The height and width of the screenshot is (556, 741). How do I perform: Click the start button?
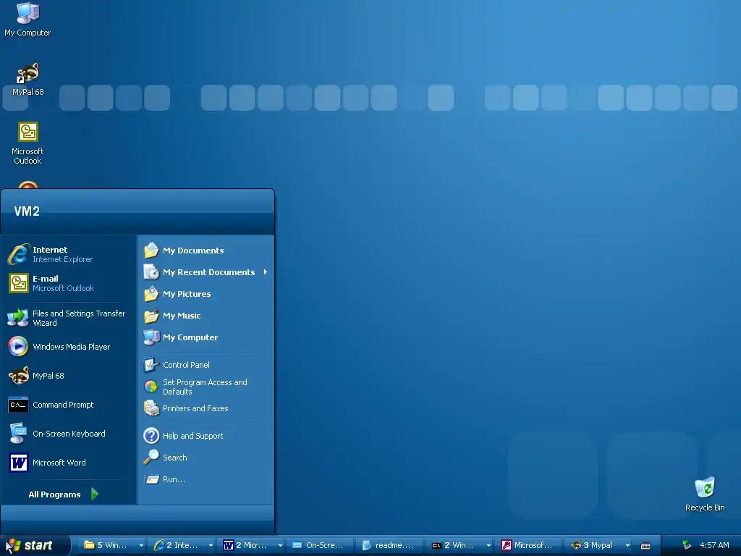(x=34, y=545)
